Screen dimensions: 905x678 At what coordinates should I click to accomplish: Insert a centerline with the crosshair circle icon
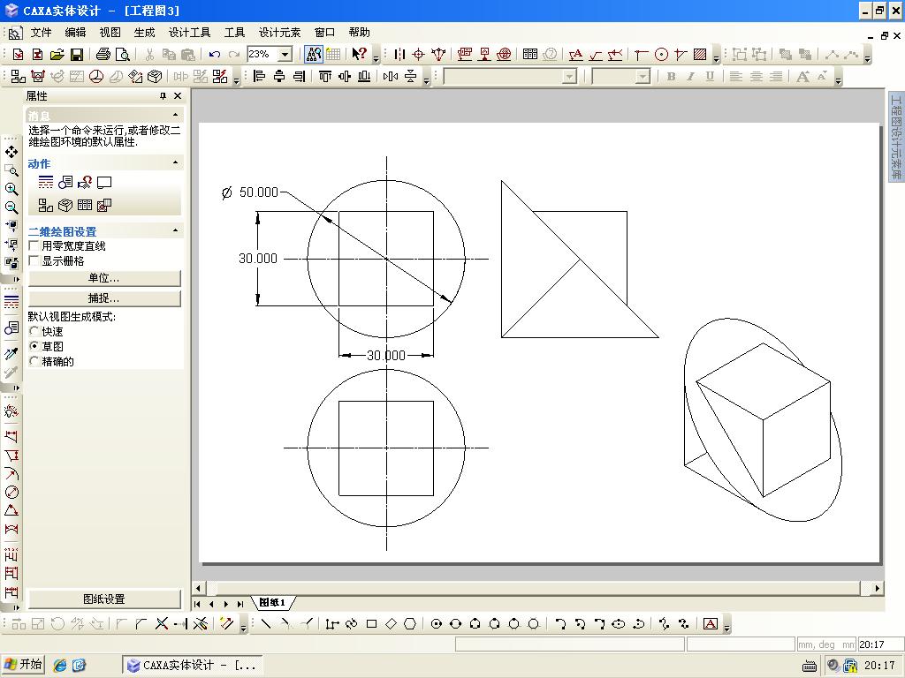[x=418, y=54]
